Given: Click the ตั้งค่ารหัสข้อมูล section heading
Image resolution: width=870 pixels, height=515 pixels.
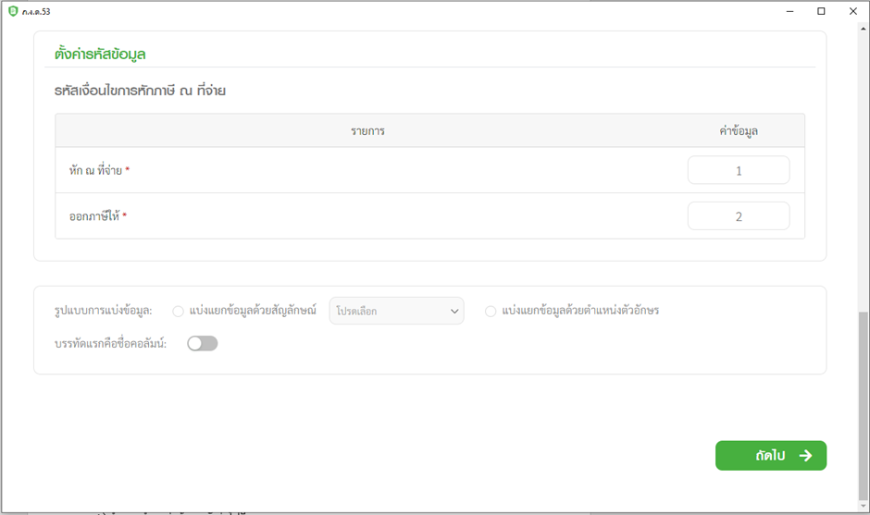Looking at the screenshot, I should click(x=100, y=55).
